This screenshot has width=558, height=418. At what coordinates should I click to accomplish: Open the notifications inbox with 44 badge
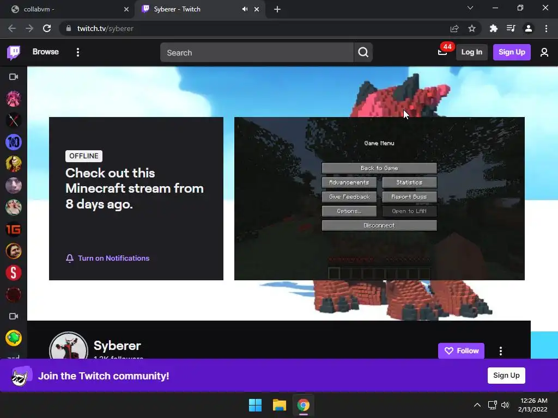tap(443, 52)
